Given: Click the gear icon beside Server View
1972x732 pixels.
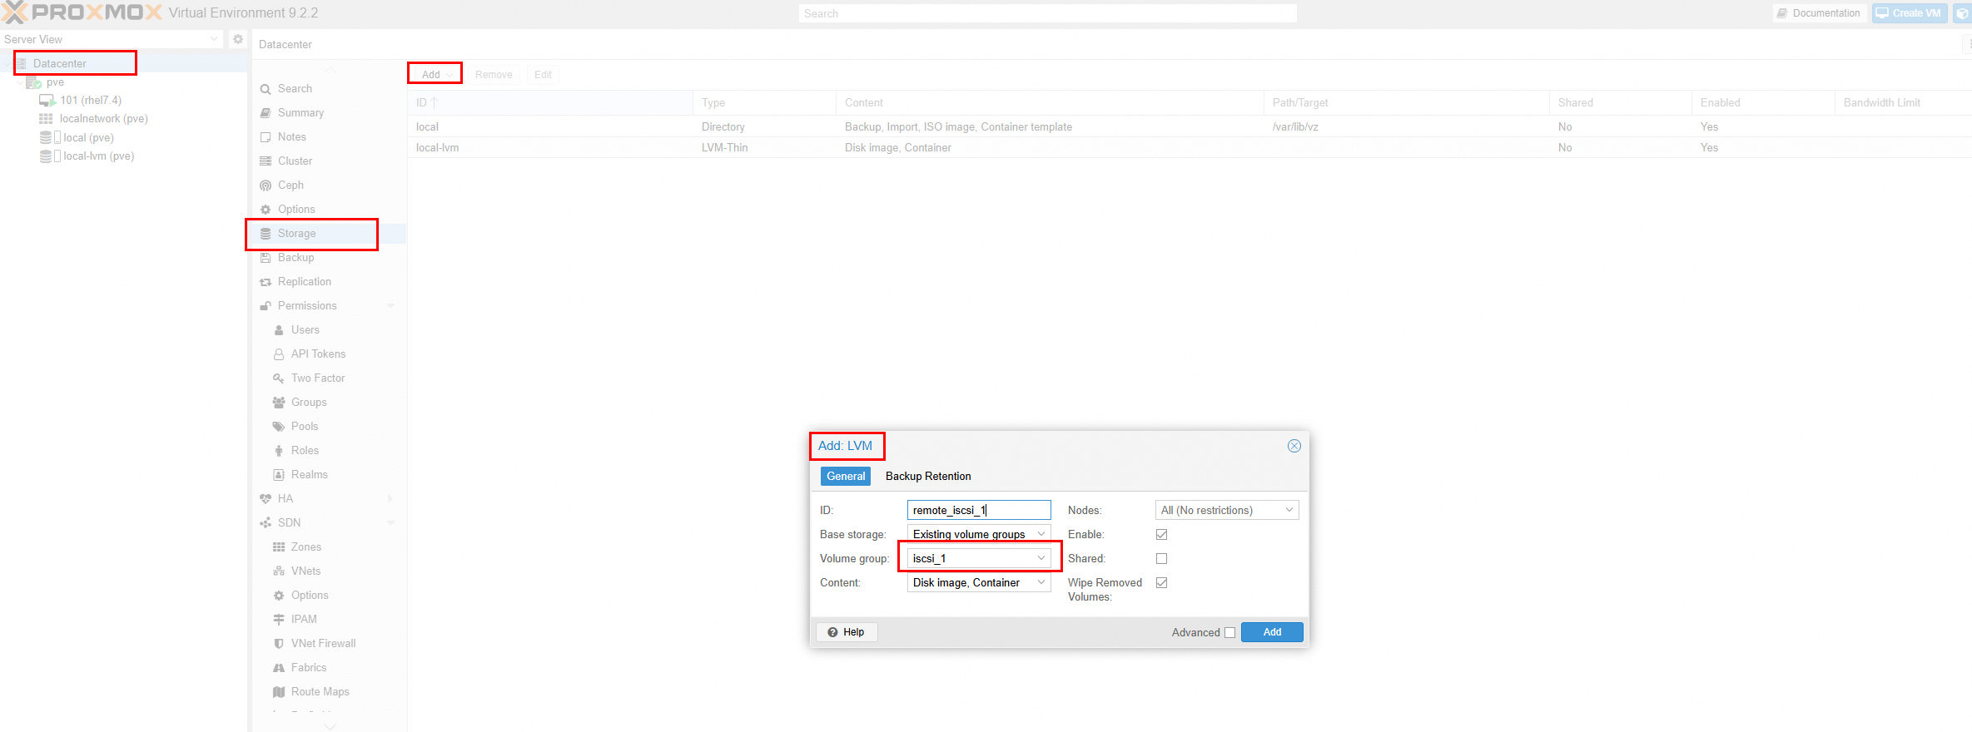Looking at the screenshot, I should [238, 39].
